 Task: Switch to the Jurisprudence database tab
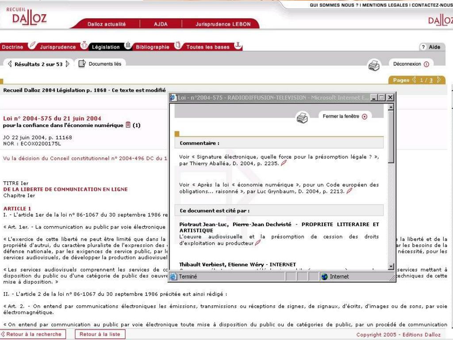58,47
